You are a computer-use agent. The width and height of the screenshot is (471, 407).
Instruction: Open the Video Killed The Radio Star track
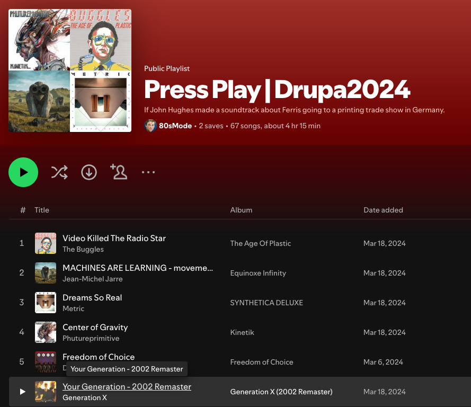coord(114,238)
